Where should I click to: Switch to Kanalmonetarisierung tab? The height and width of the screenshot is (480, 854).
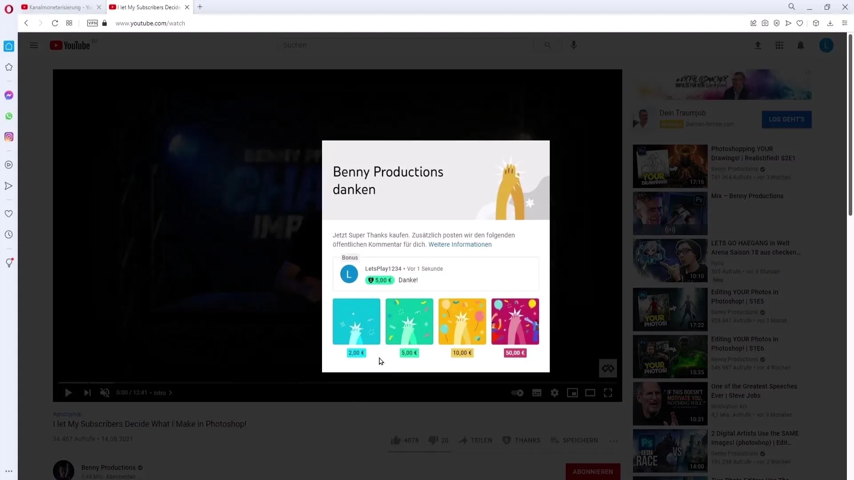61,7
